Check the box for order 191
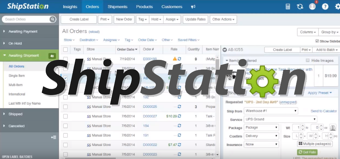 [65, 135]
